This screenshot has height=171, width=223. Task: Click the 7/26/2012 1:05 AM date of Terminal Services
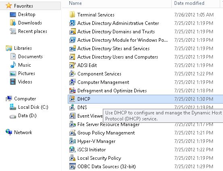tap(194, 15)
